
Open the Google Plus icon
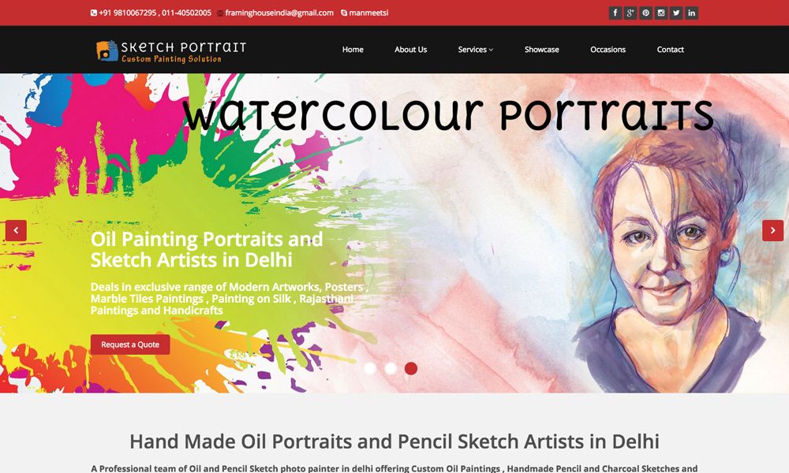[x=630, y=13]
